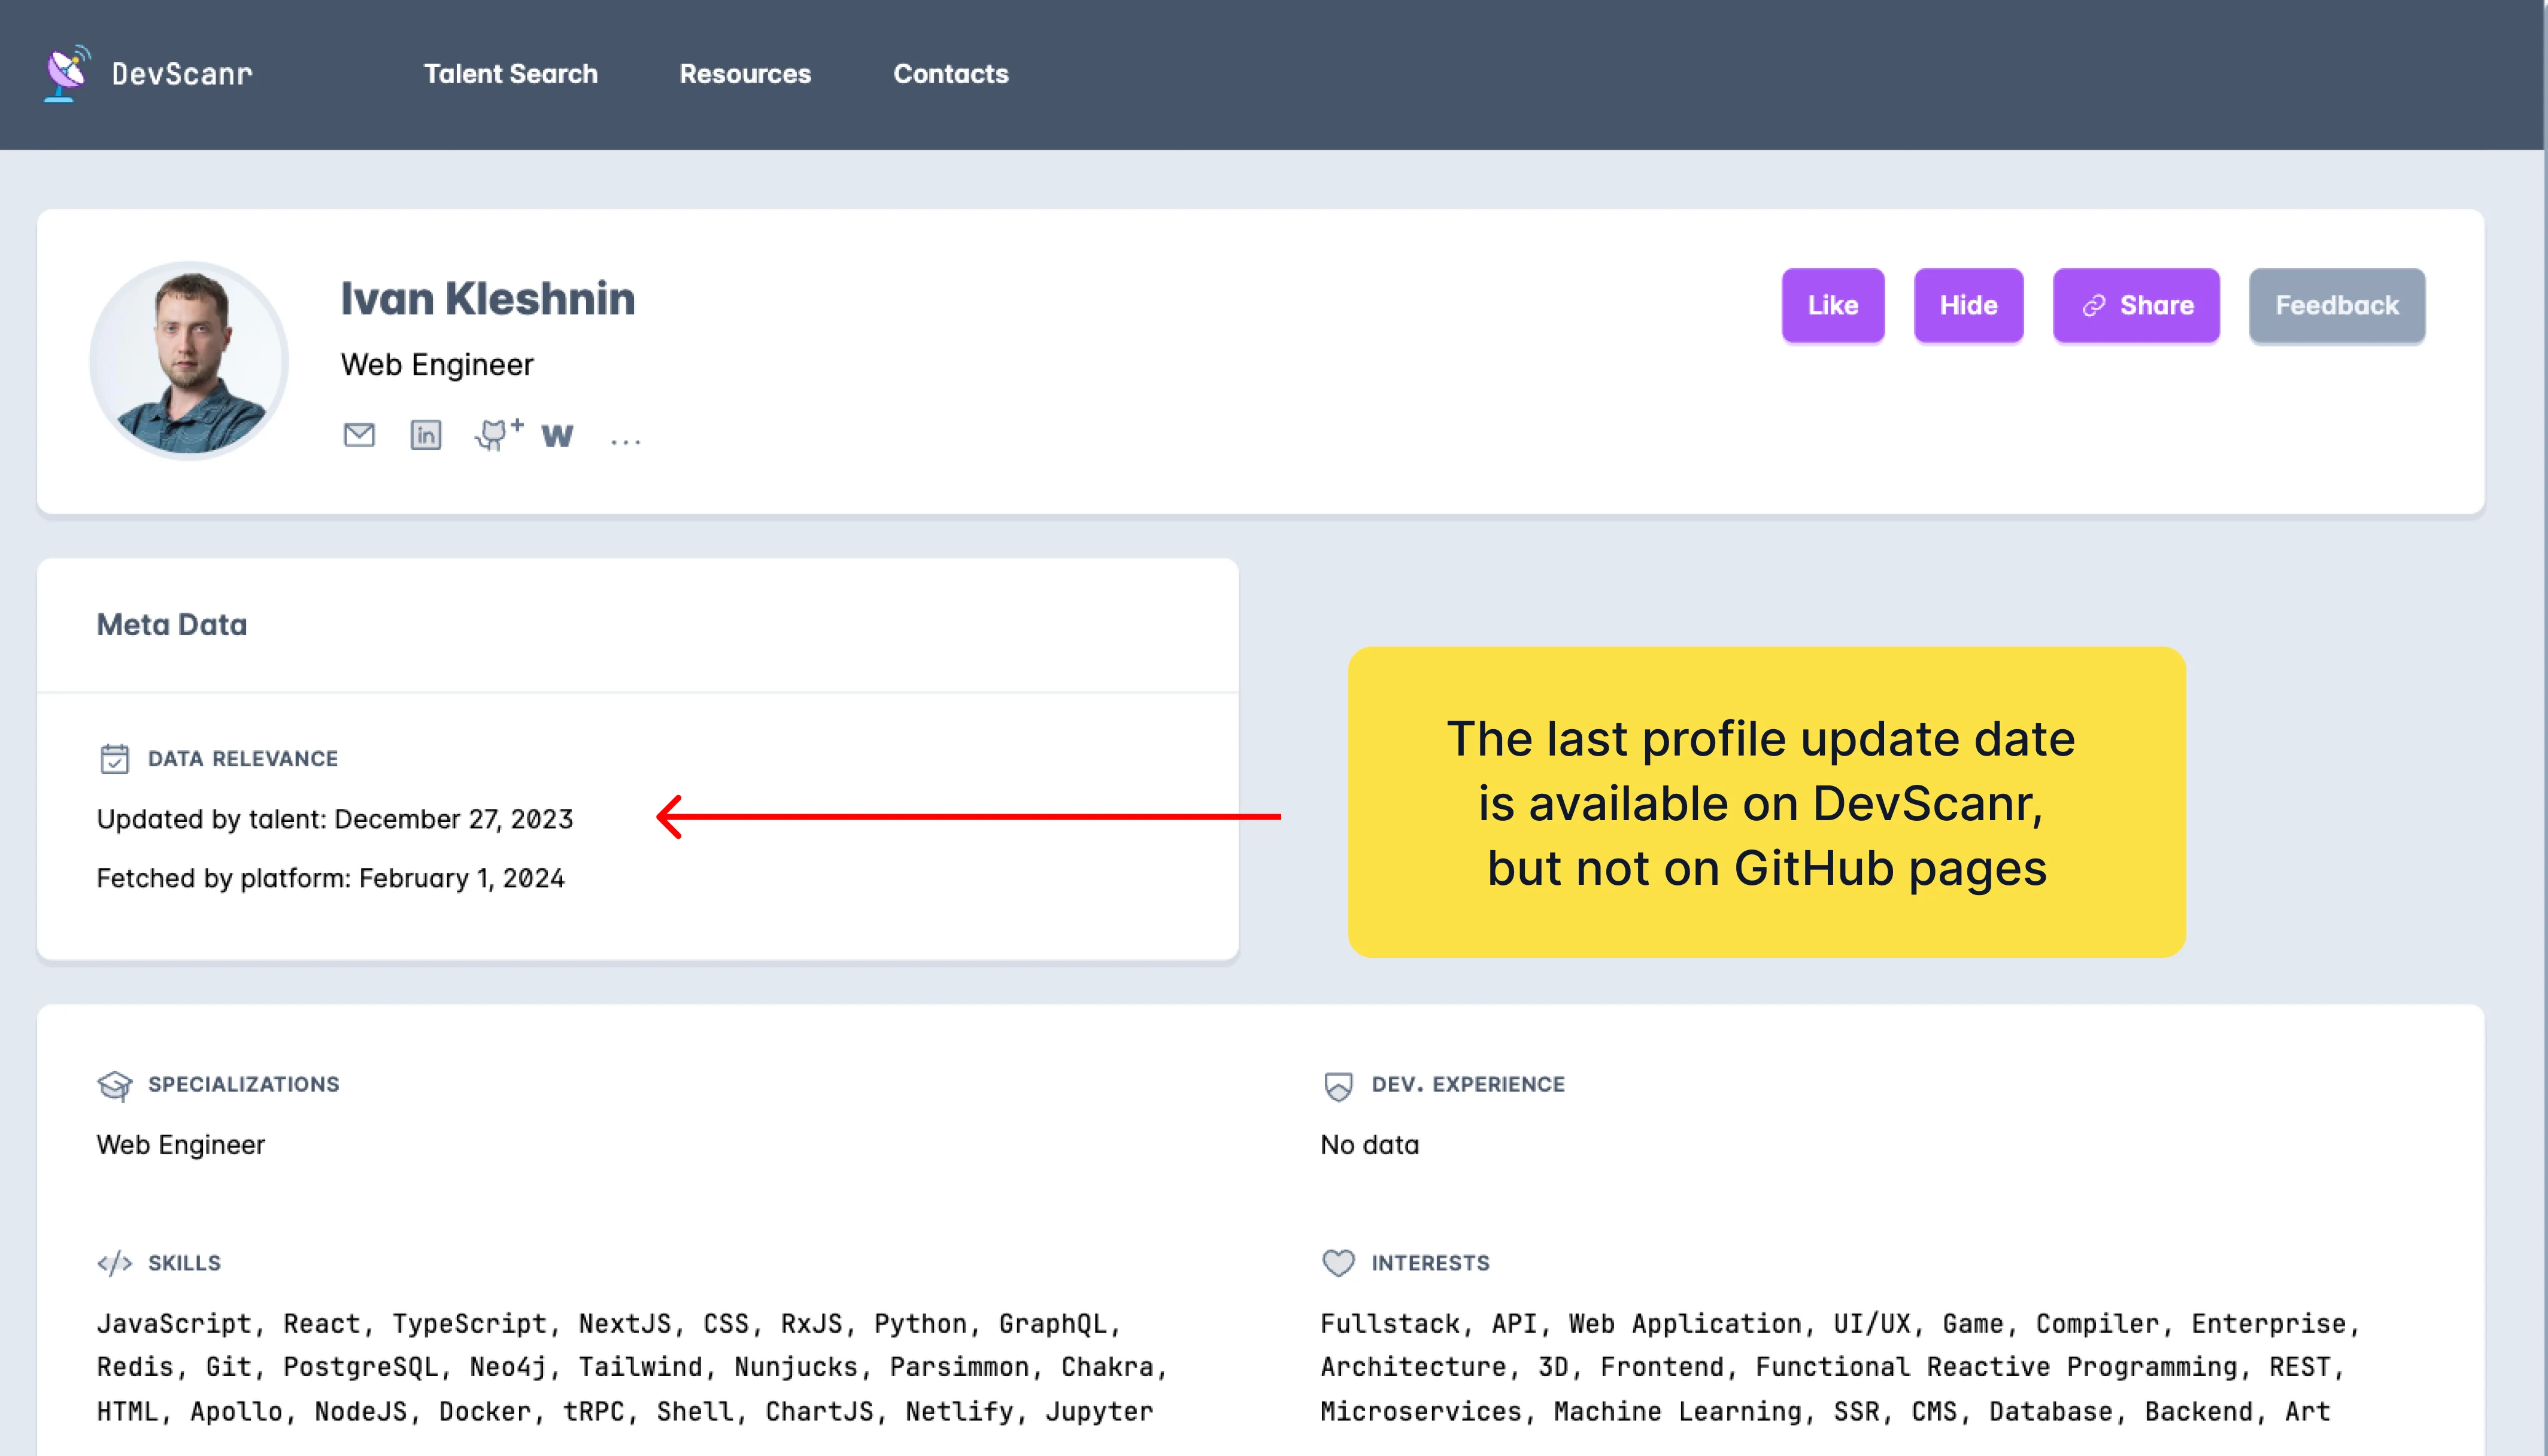Click the gray Feedback button
Image resolution: width=2548 pixels, height=1456 pixels.
[2336, 306]
